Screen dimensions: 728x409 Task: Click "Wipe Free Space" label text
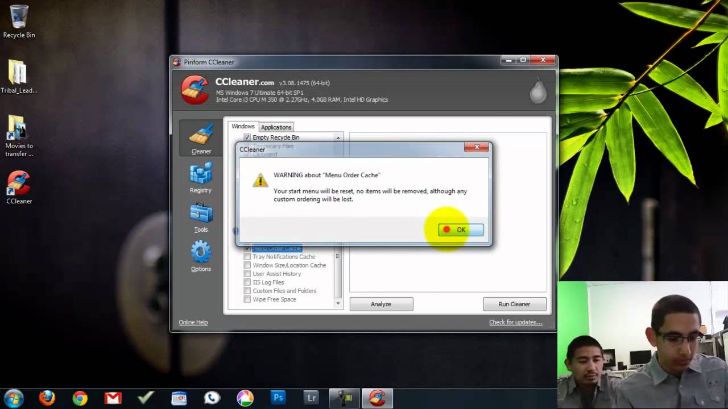pos(274,299)
